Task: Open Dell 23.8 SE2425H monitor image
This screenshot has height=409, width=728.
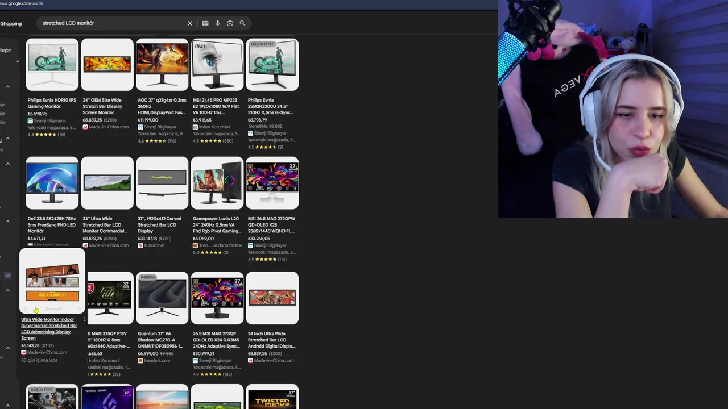Action: point(52,183)
